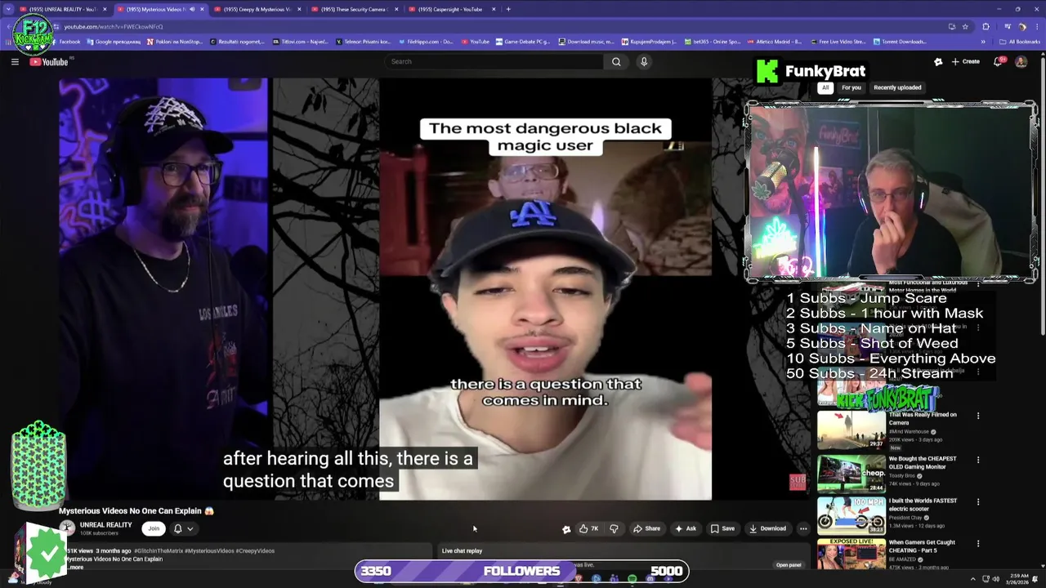This screenshot has width=1046, height=588.
Task: Start voice search with the microphone icon
Action: [644, 61]
